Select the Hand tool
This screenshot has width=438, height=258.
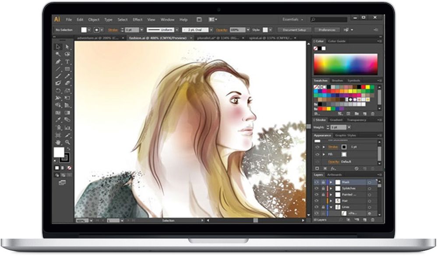click(58, 142)
